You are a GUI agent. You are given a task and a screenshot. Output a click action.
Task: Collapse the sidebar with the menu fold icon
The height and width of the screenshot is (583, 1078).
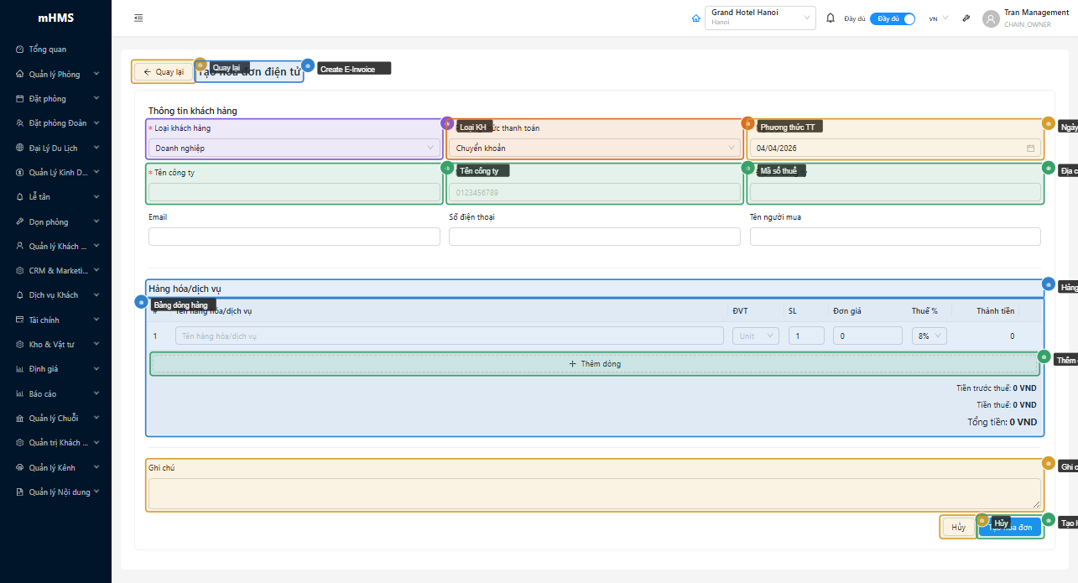(x=138, y=18)
